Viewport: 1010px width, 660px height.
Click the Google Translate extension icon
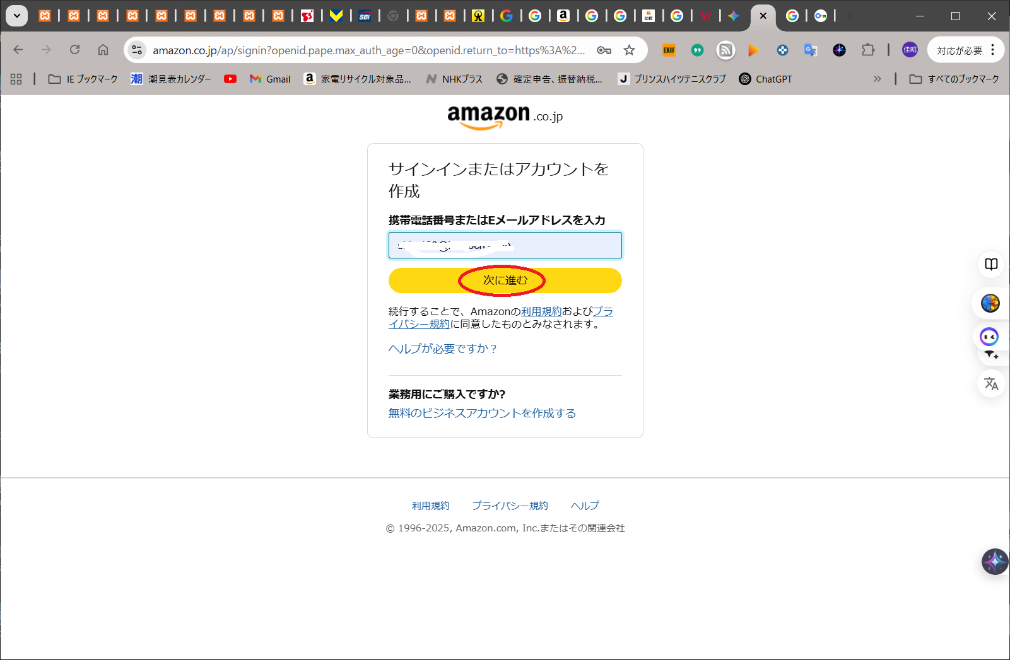(x=811, y=50)
